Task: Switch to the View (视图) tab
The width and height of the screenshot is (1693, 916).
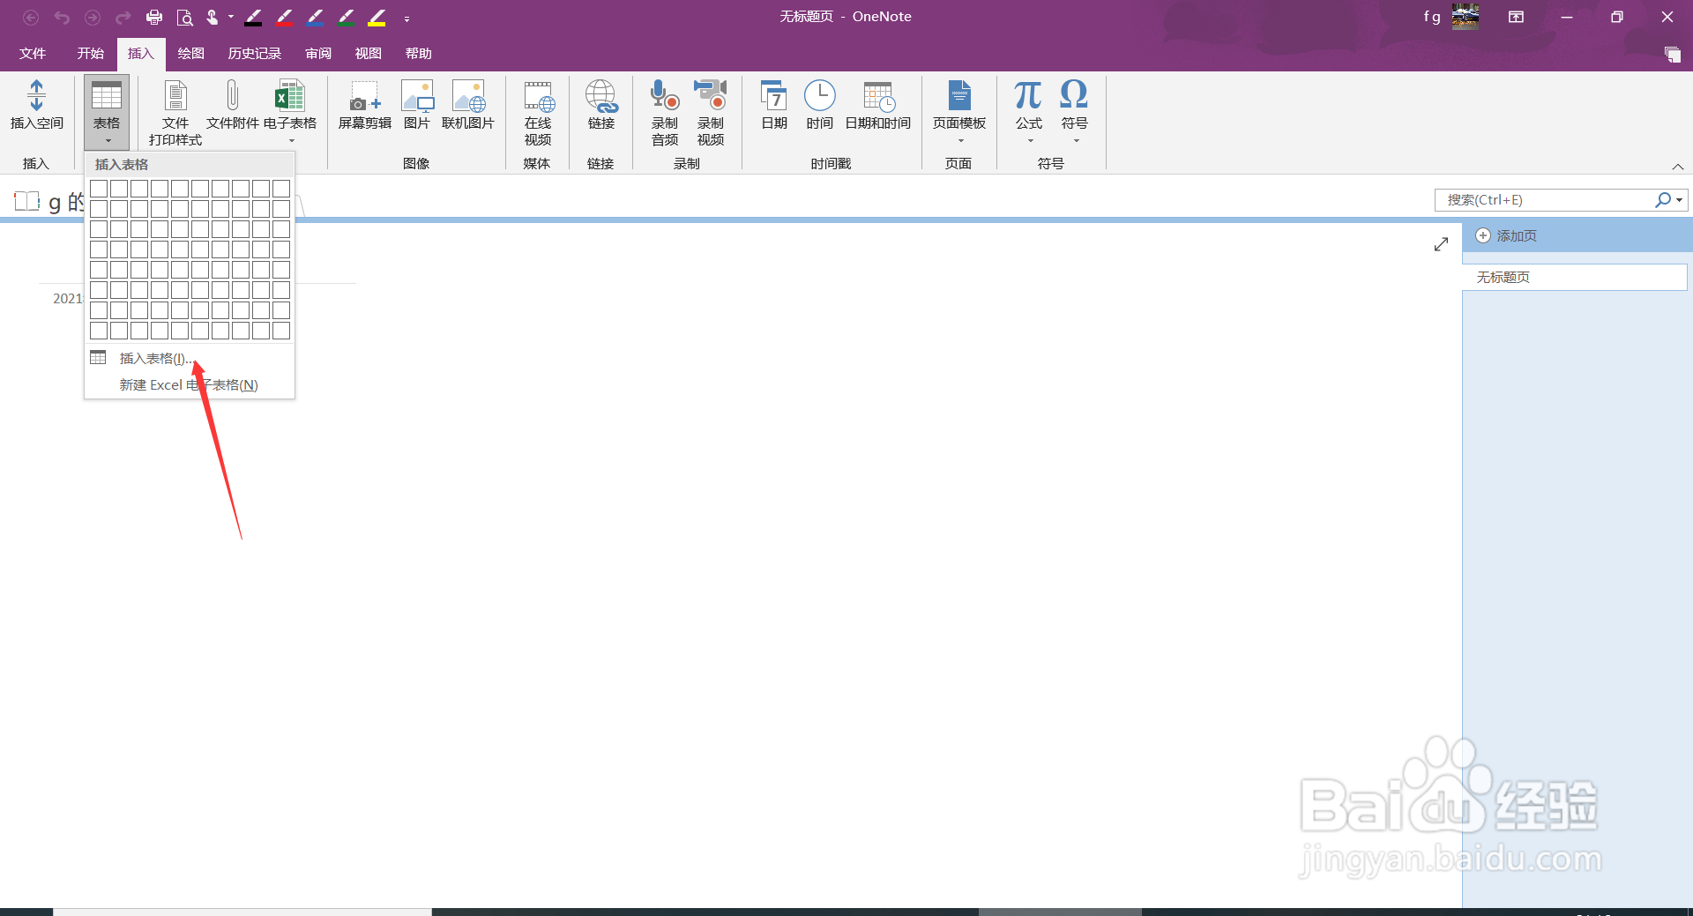Action: pyautogui.click(x=369, y=54)
